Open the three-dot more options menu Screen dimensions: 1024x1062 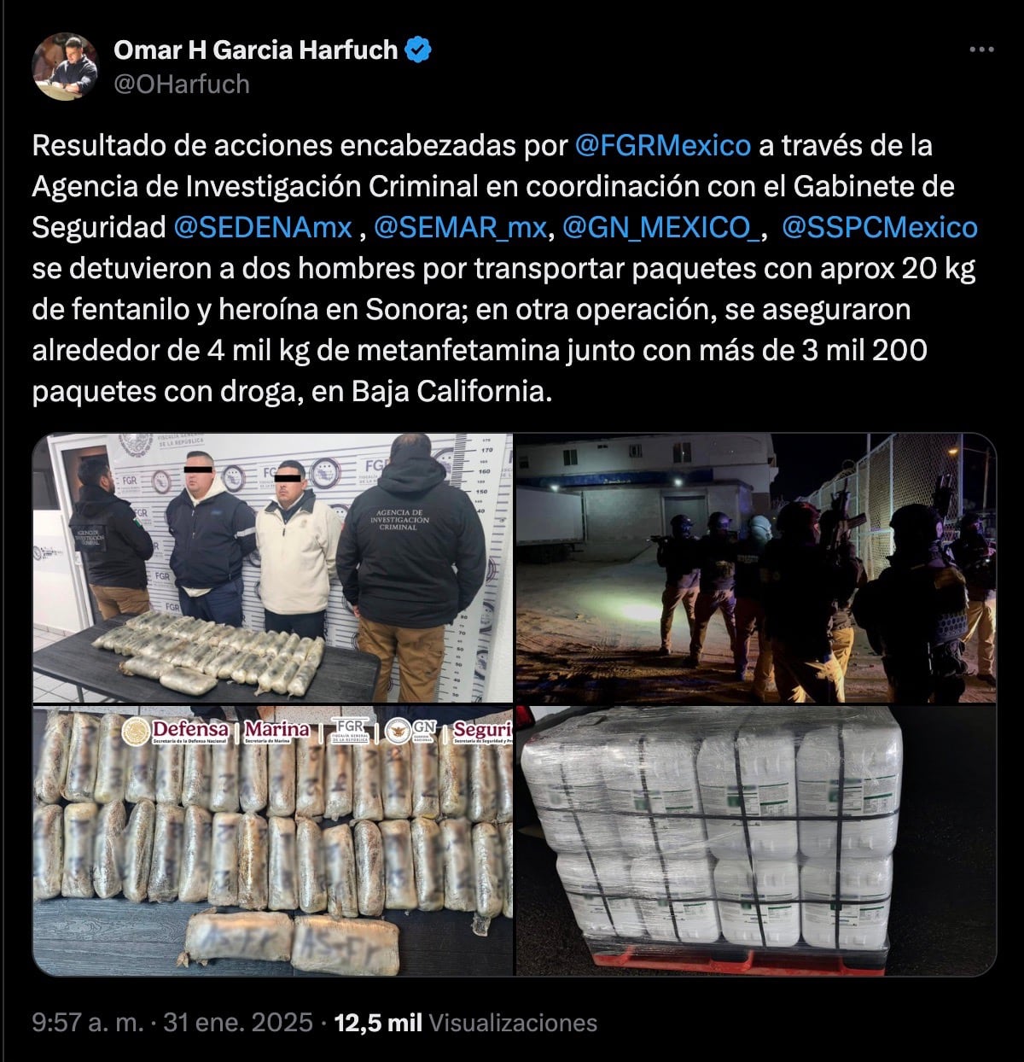[982, 50]
